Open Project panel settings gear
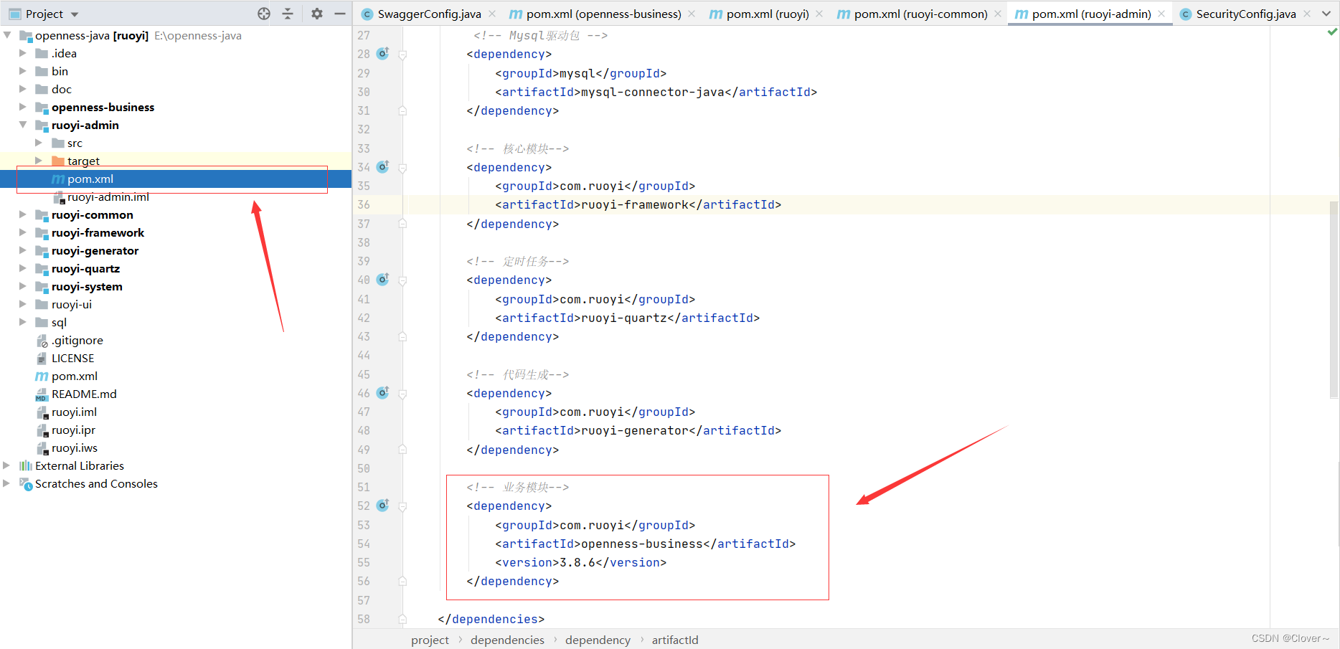 click(x=317, y=14)
